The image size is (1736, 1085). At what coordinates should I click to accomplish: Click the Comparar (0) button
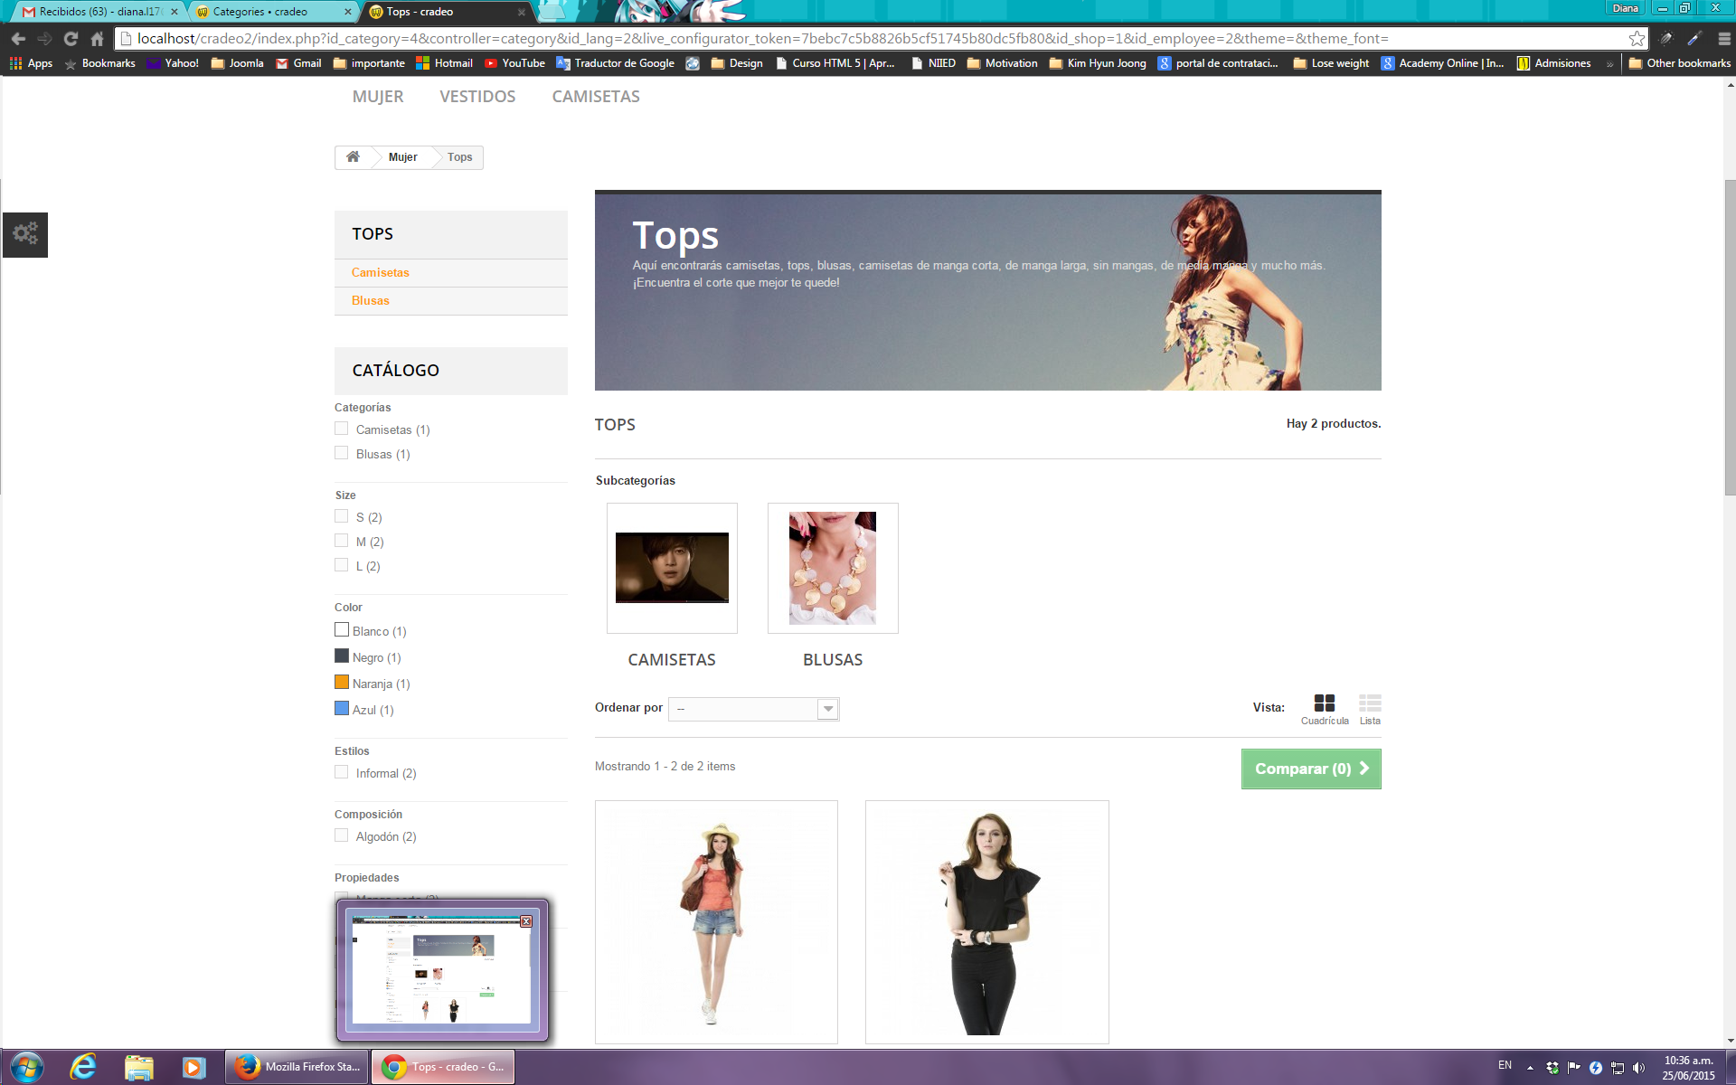(1310, 769)
